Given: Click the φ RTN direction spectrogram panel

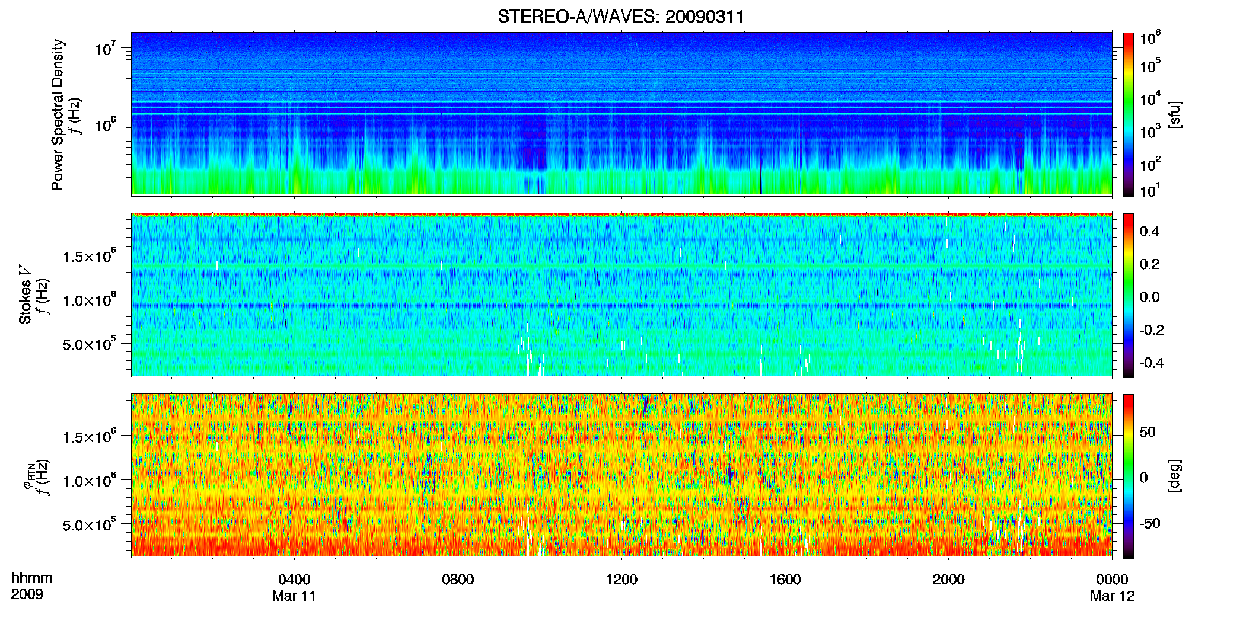Looking at the screenshot, I should (x=621, y=475).
